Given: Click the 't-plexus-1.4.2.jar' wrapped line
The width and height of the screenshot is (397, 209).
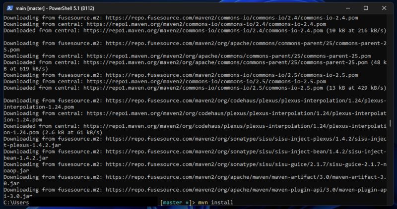Looking at the screenshot, I should point(32,145).
